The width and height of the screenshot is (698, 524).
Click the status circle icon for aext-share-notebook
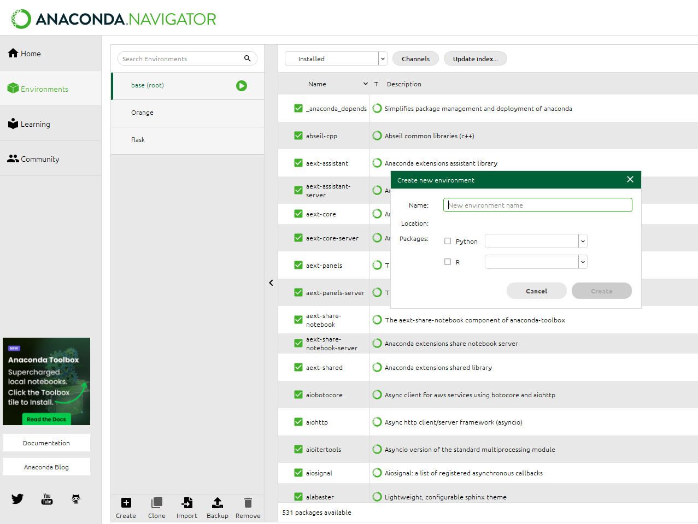pyautogui.click(x=377, y=320)
